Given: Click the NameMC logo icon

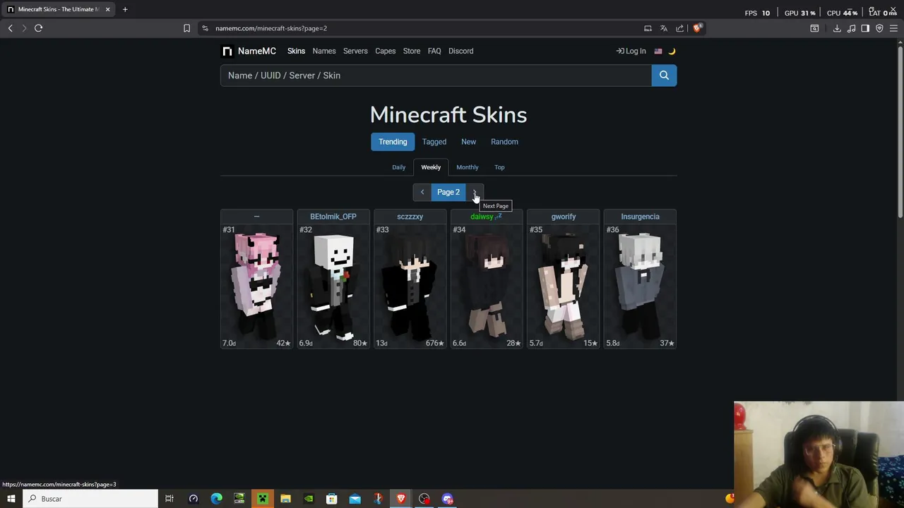Looking at the screenshot, I should 227,51.
